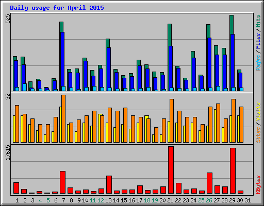Click green weekend day label "5"

click(x=48, y=200)
